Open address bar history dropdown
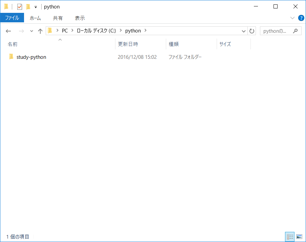306x242 pixels. click(244, 31)
